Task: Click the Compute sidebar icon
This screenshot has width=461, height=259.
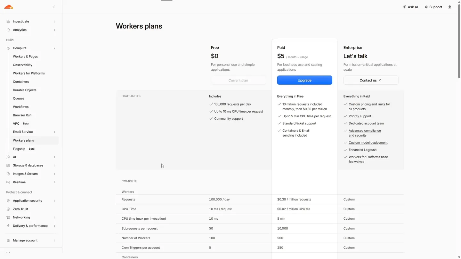Action: [x=8, y=48]
